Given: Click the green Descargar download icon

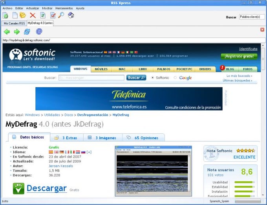Looking at the screenshot, I should 18,188.
